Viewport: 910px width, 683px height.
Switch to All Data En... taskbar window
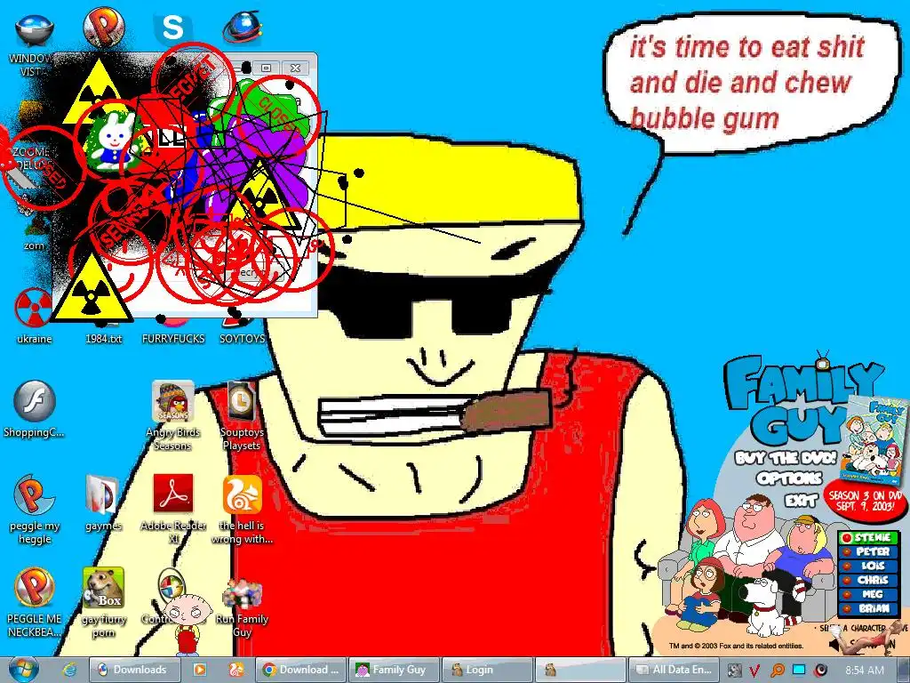click(674, 670)
